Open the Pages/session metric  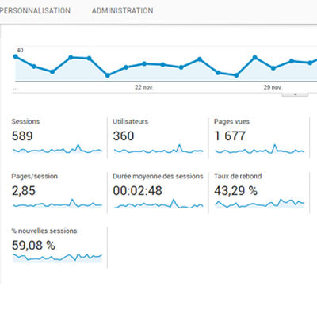[57, 193]
